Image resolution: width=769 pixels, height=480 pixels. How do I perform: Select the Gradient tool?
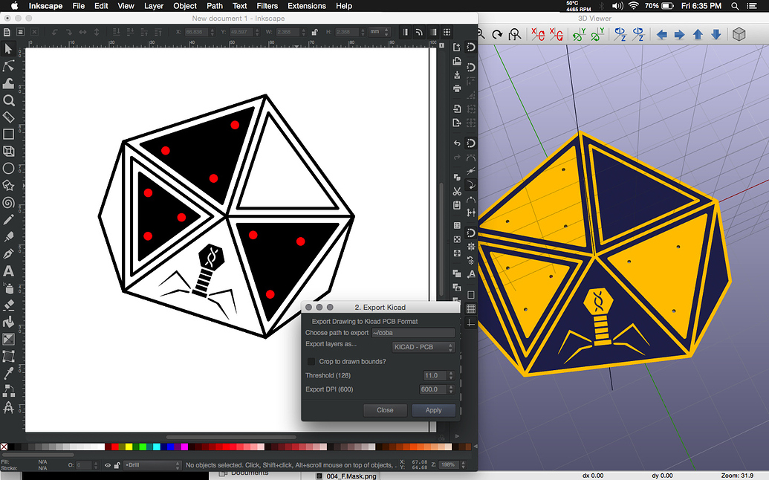coord(8,340)
